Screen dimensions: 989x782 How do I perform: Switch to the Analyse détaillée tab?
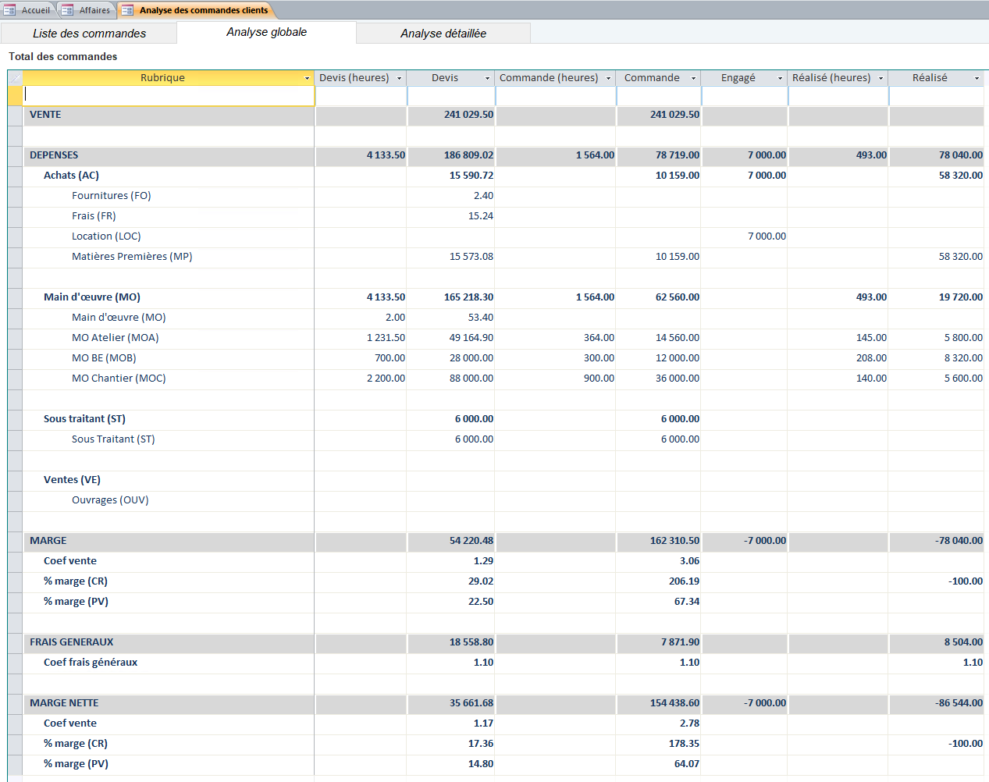point(443,33)
